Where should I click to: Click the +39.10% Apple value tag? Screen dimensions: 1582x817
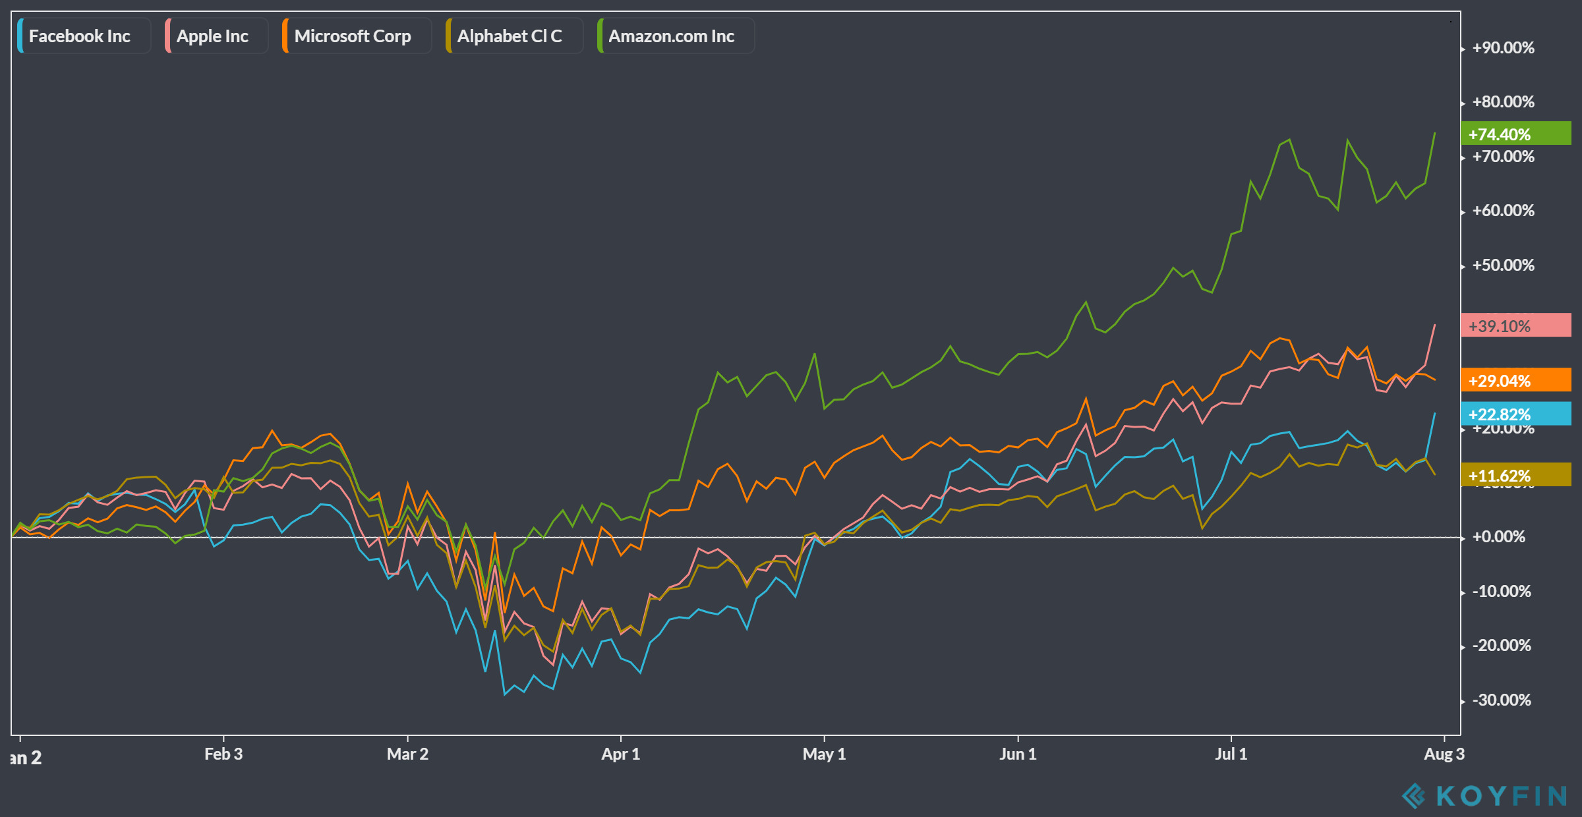point(1515,325)
